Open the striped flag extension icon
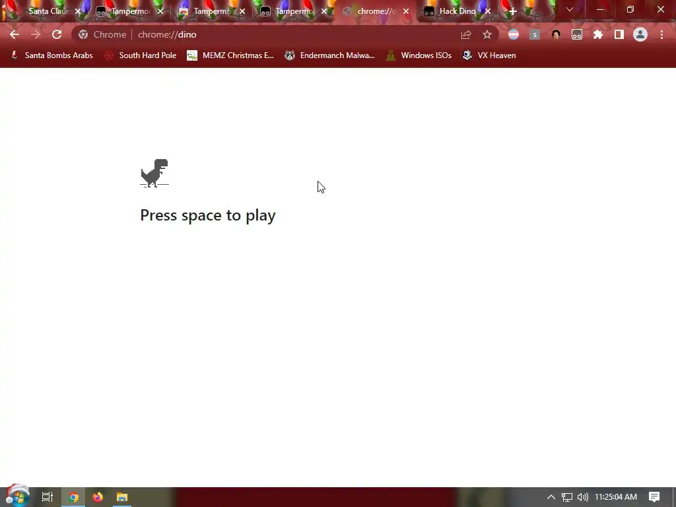 pyautogui.click(x=514, y=34)
